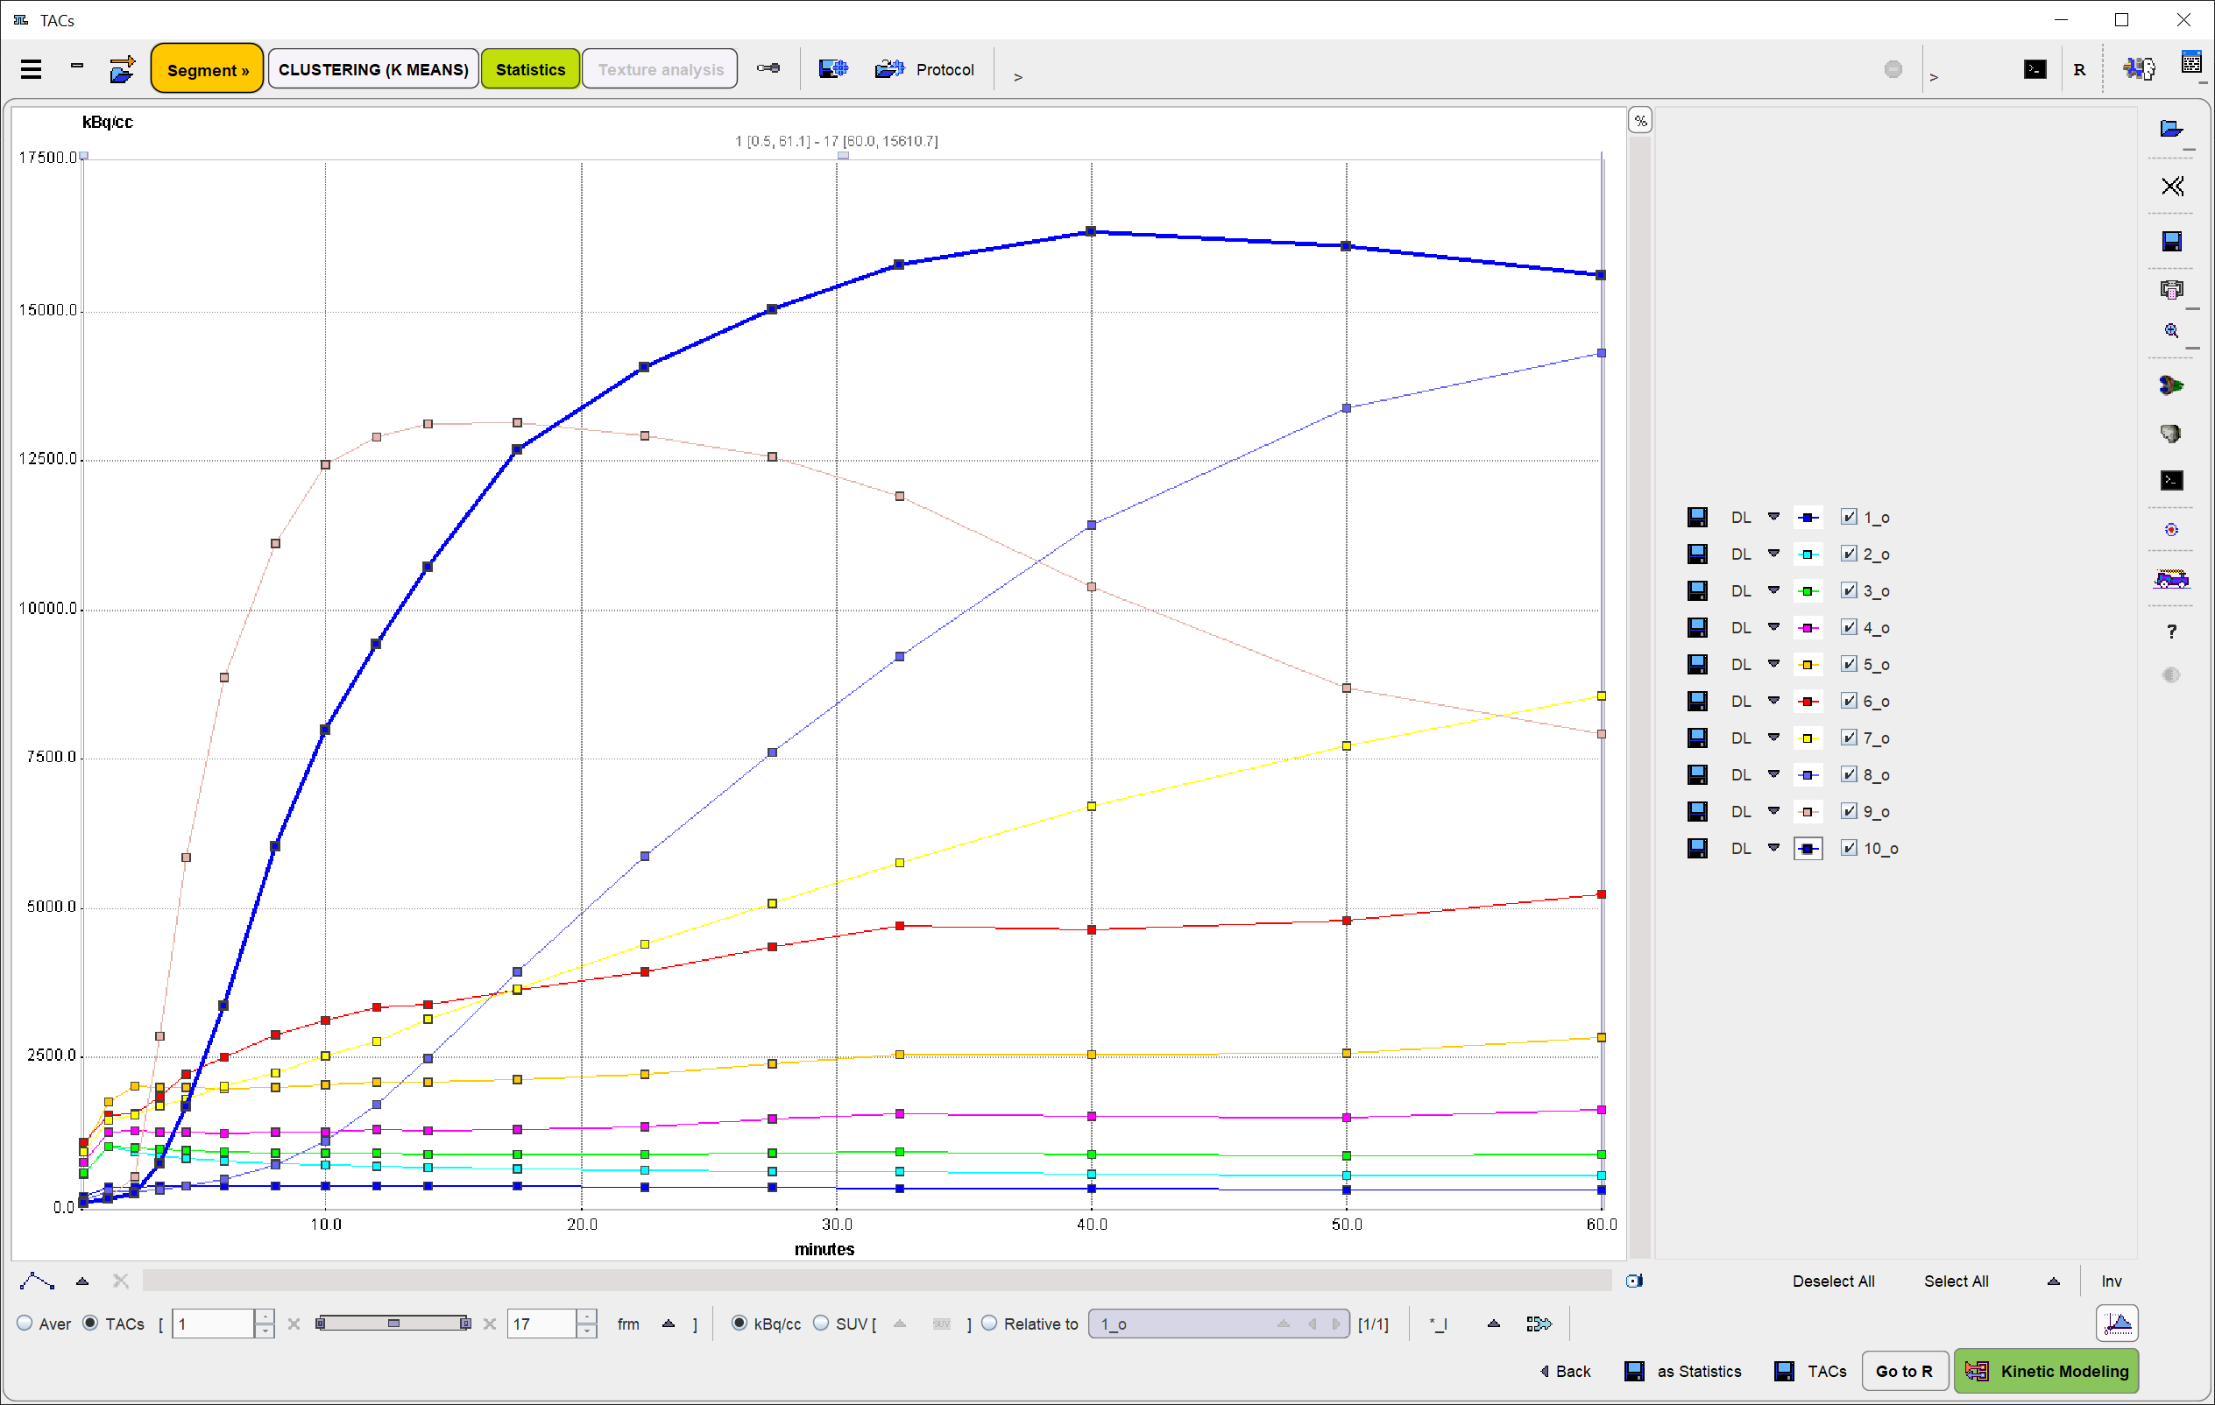Screen dimensions: 2215x1405
Task: Click the curve edit icon below plot
Action: (x=37, y=1280)
